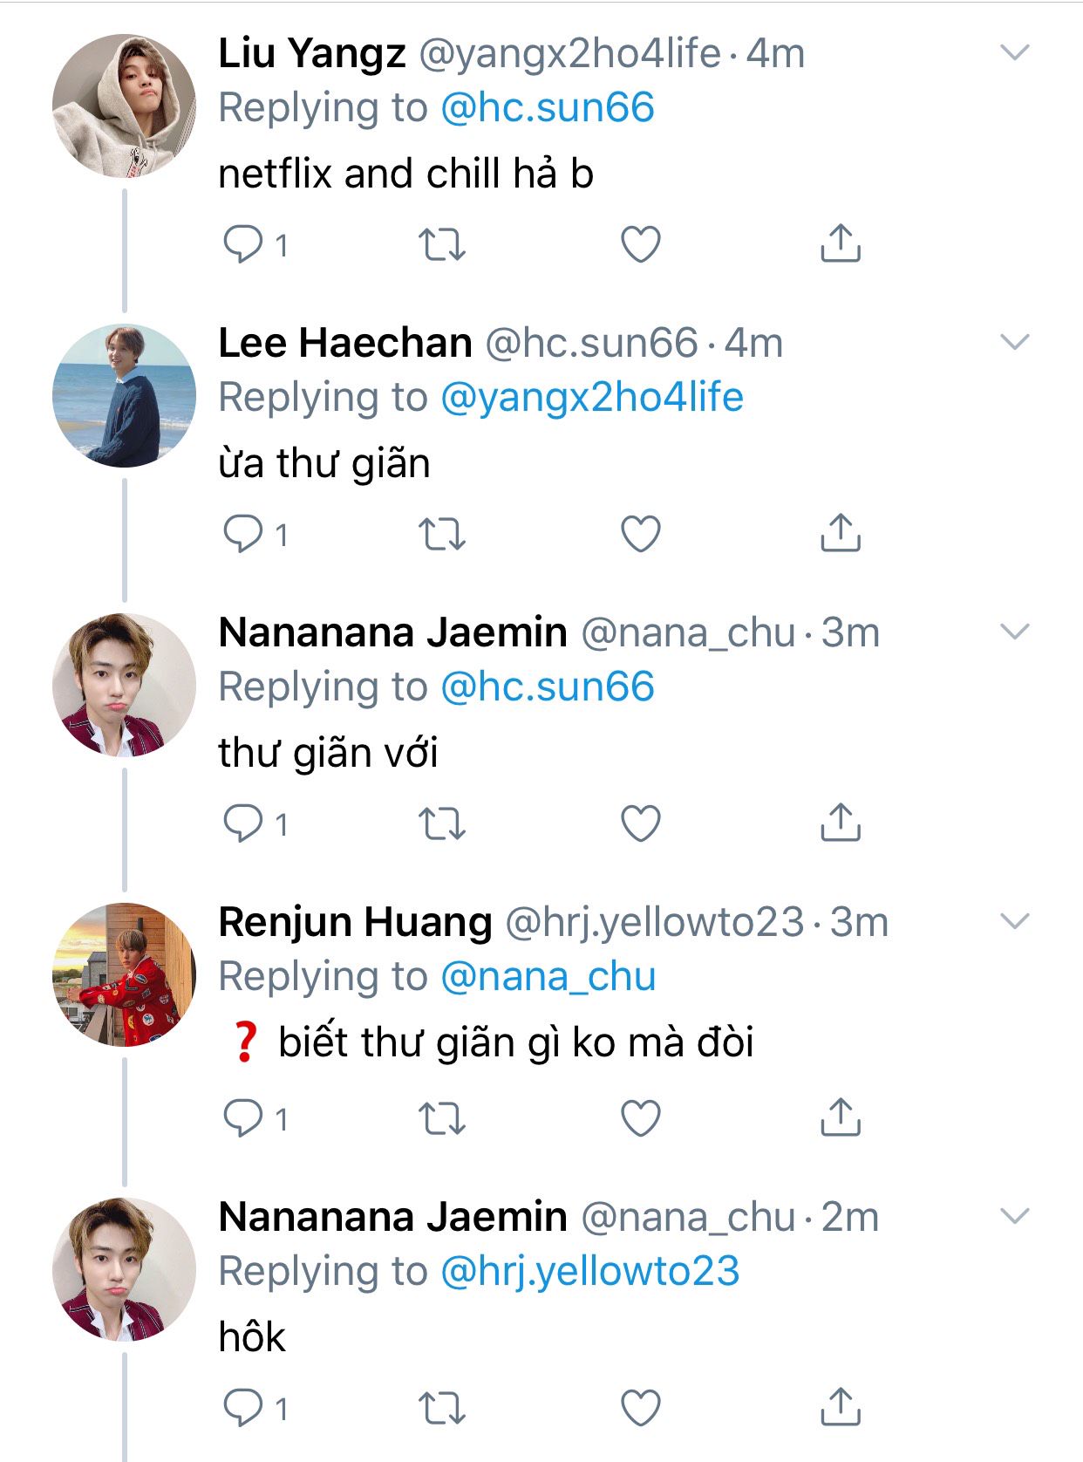1083x1462 pixels.
Task: Share Liu Yangz's tweet
Action: coord(840,243)
